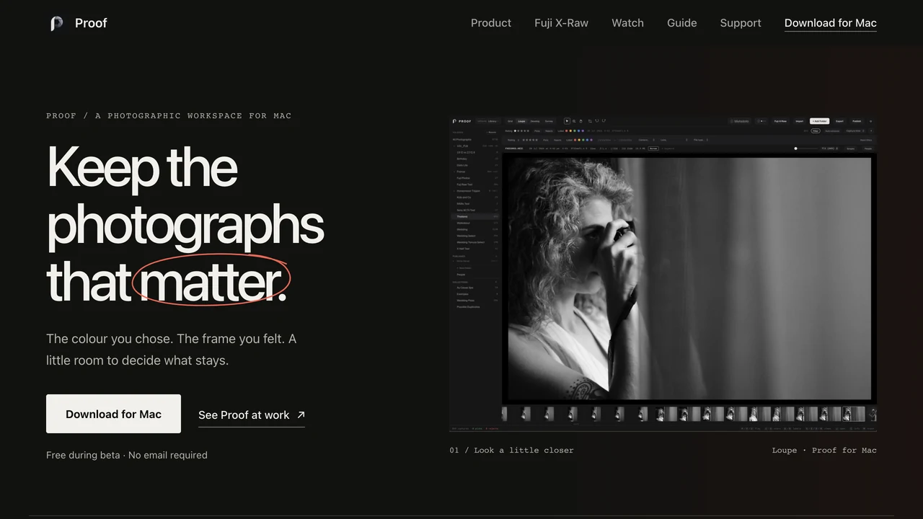The width and height of the screenshot is (923, 519).
Task: Open Support from the top navigation
Action: (x=741, y=23)
